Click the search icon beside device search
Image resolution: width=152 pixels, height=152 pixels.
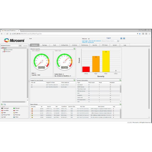tap(118, 41)
